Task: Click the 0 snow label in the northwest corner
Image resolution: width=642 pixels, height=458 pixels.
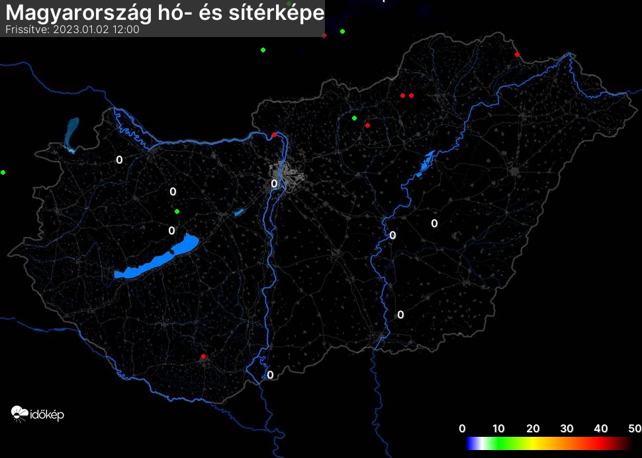Action: tap(119, 160)
